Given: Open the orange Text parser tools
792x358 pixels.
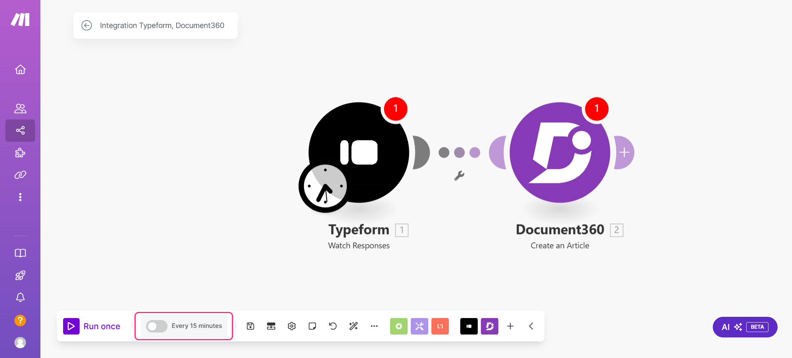Looking at the screenshot, I should [440, 326].
